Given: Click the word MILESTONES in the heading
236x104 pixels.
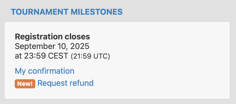Looking at the screenshot, I should [x=97, y=12].
